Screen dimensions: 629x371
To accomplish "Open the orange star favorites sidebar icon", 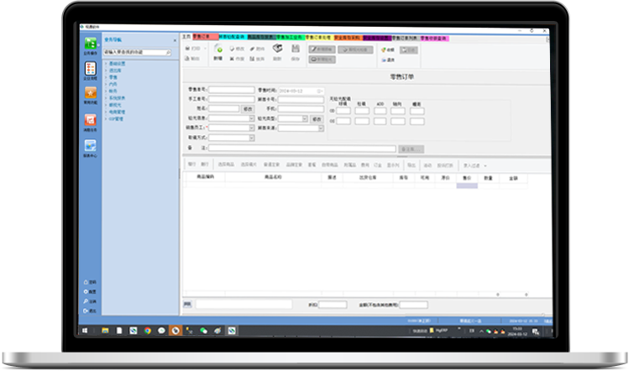I will (x=89, y=97).
